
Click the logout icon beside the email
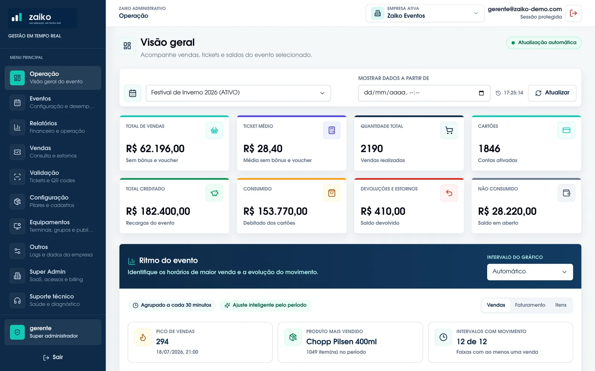pos(573,13)
